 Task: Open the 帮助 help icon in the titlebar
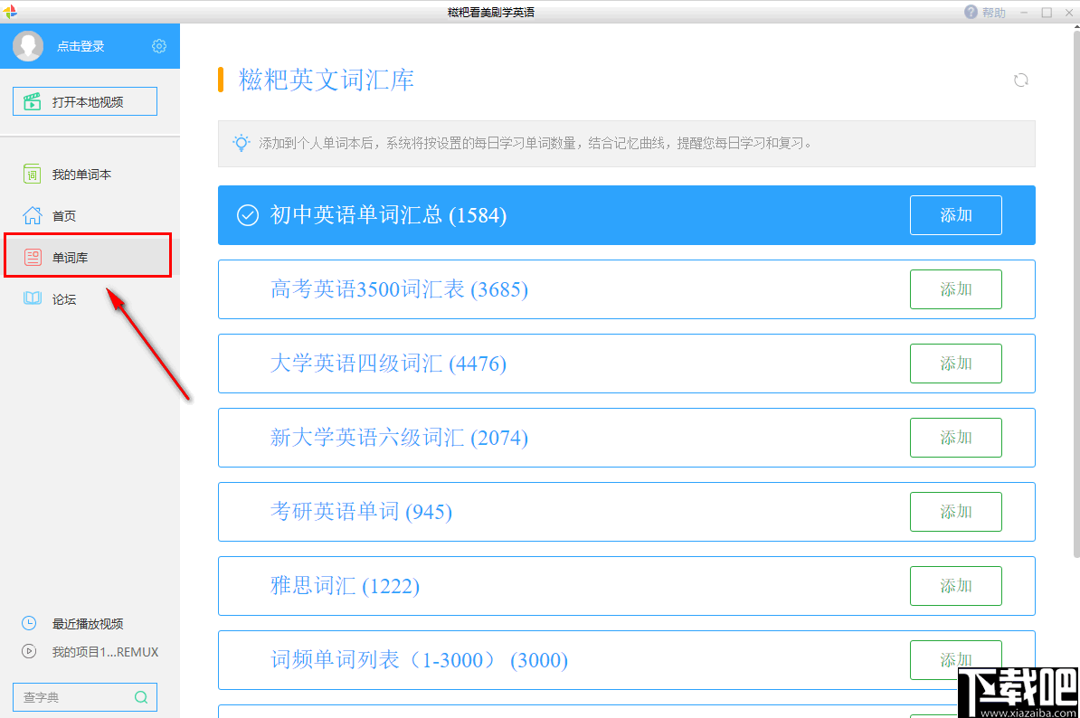971,12
